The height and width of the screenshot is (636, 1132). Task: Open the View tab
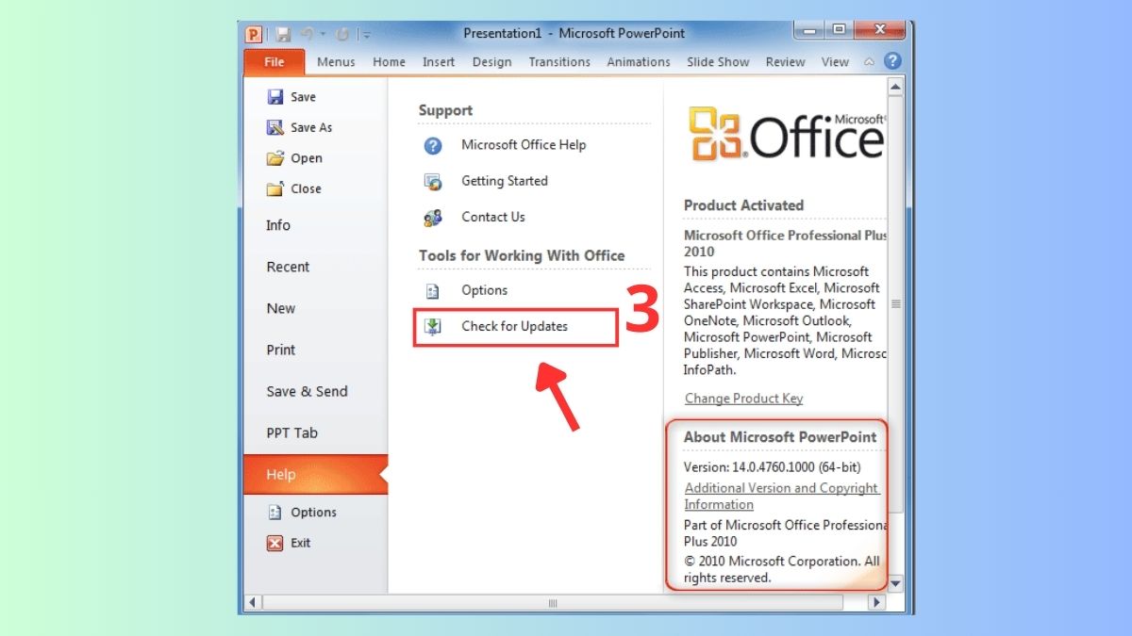click(835, 62)
